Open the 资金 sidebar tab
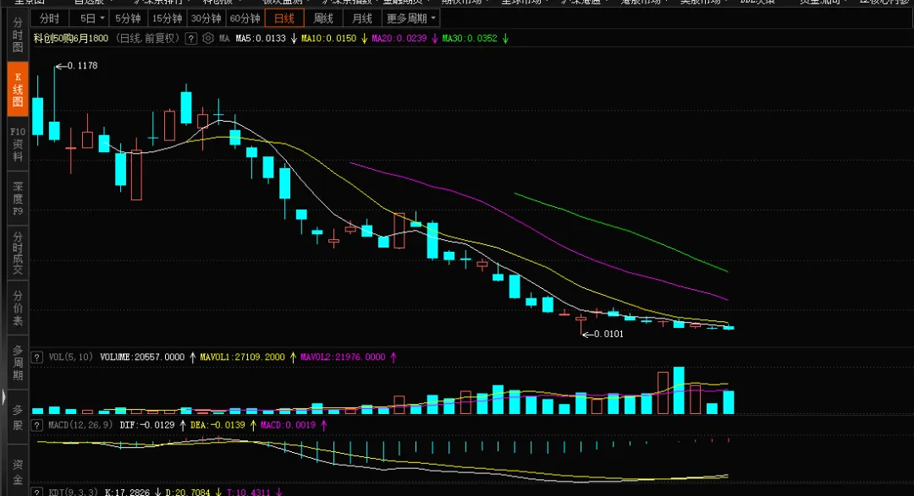 [x=18, y=471]
